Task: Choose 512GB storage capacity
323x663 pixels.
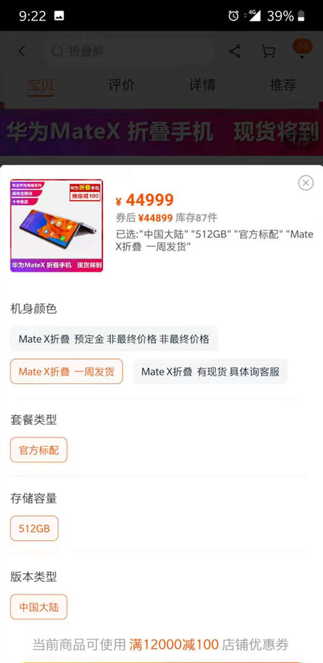Action: [x=34, y=529]
